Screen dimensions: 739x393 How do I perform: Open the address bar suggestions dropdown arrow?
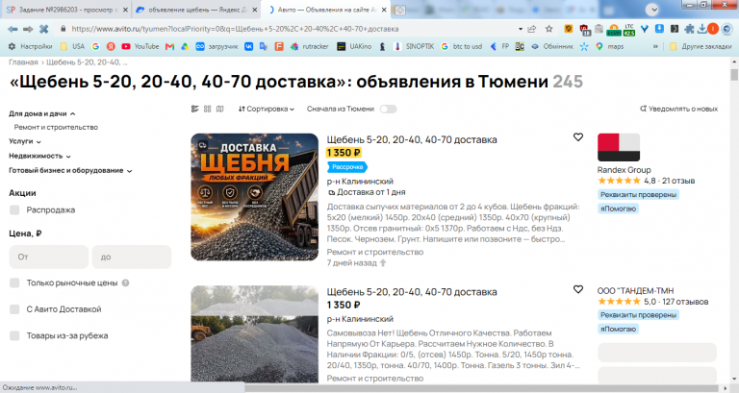coord(521,29)
